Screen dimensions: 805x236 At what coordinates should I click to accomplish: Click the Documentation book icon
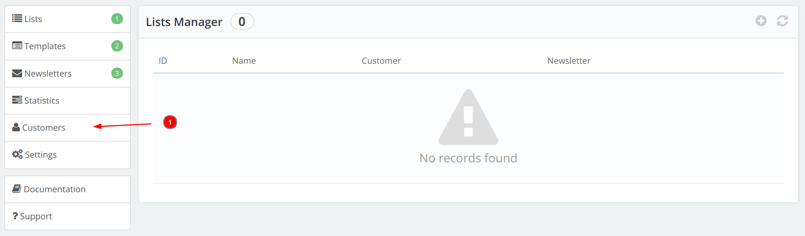pos(17,189)
